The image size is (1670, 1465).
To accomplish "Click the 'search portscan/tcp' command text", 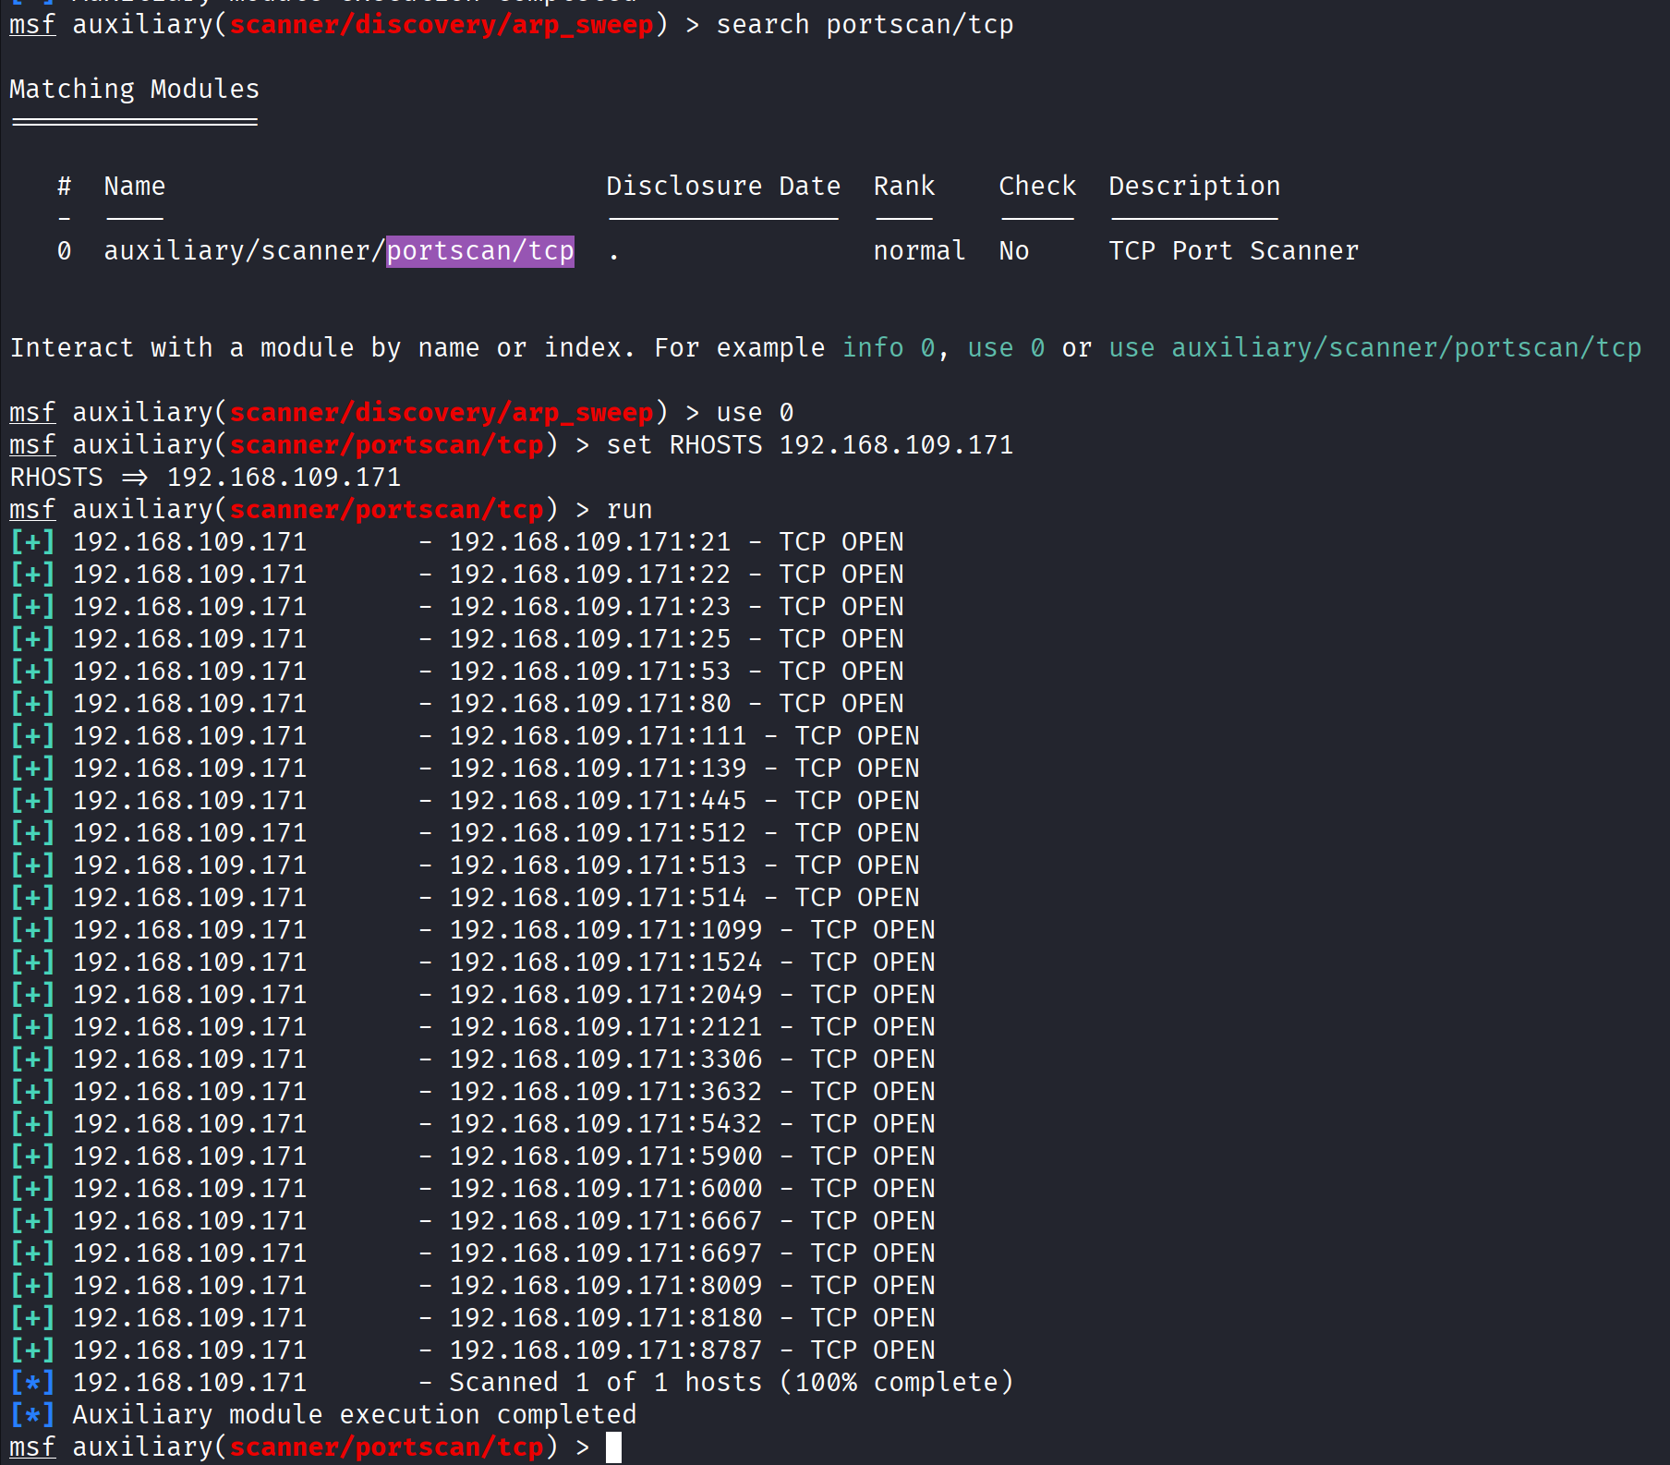I will click(865, 25).
